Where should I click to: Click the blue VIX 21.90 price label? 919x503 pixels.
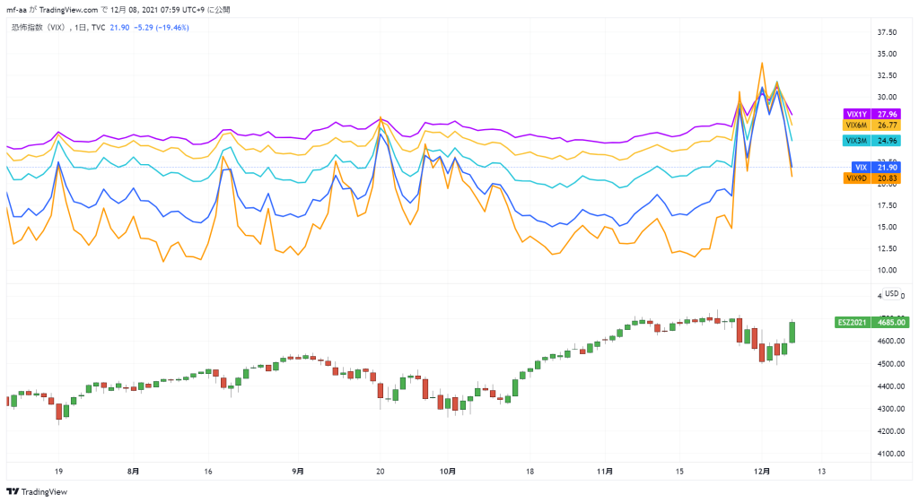pos(876,168)
